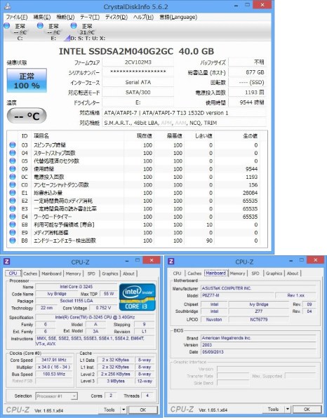
Task: Click the status dot for attribute E3
Action: pyautogui.click(x=12, y=209)
